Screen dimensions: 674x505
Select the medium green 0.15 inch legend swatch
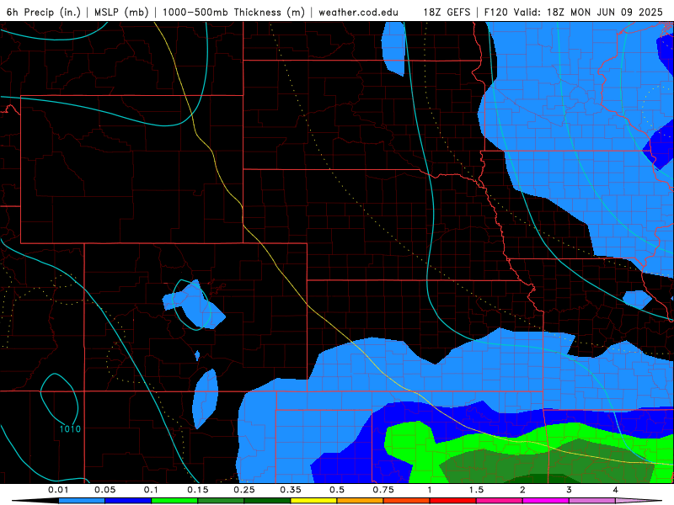(221, 501)
